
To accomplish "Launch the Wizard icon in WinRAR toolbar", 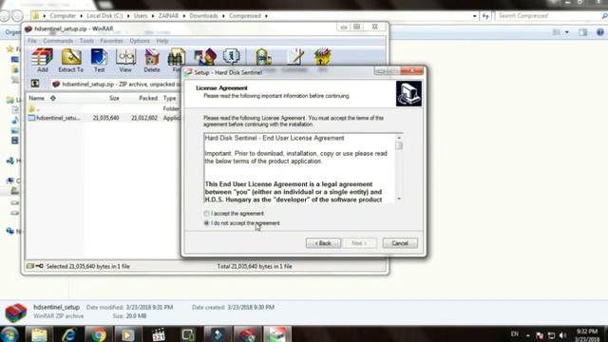I will click(205, 57).
